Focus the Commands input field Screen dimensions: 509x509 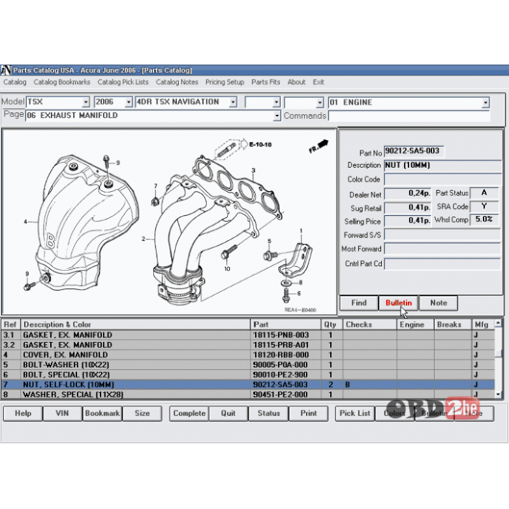tap(409, 116)
